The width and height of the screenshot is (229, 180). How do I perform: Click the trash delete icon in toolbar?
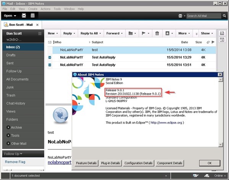click(157, 33)
